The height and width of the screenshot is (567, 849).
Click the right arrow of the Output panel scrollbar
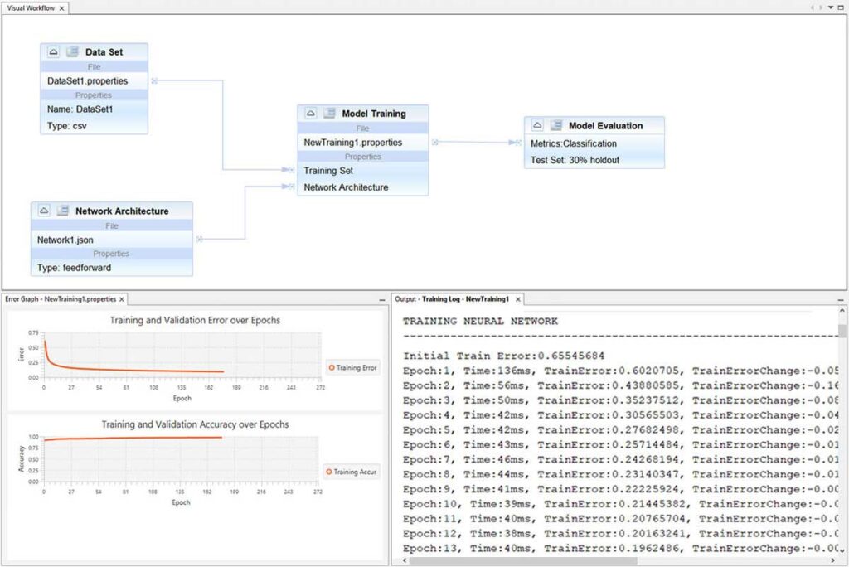point(832,561)
